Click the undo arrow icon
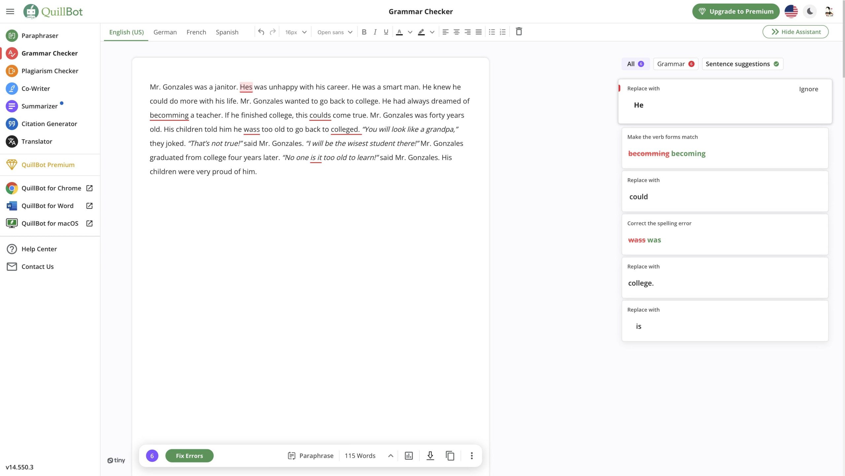Viewport: 845px width, 476px height. (261, 32)
